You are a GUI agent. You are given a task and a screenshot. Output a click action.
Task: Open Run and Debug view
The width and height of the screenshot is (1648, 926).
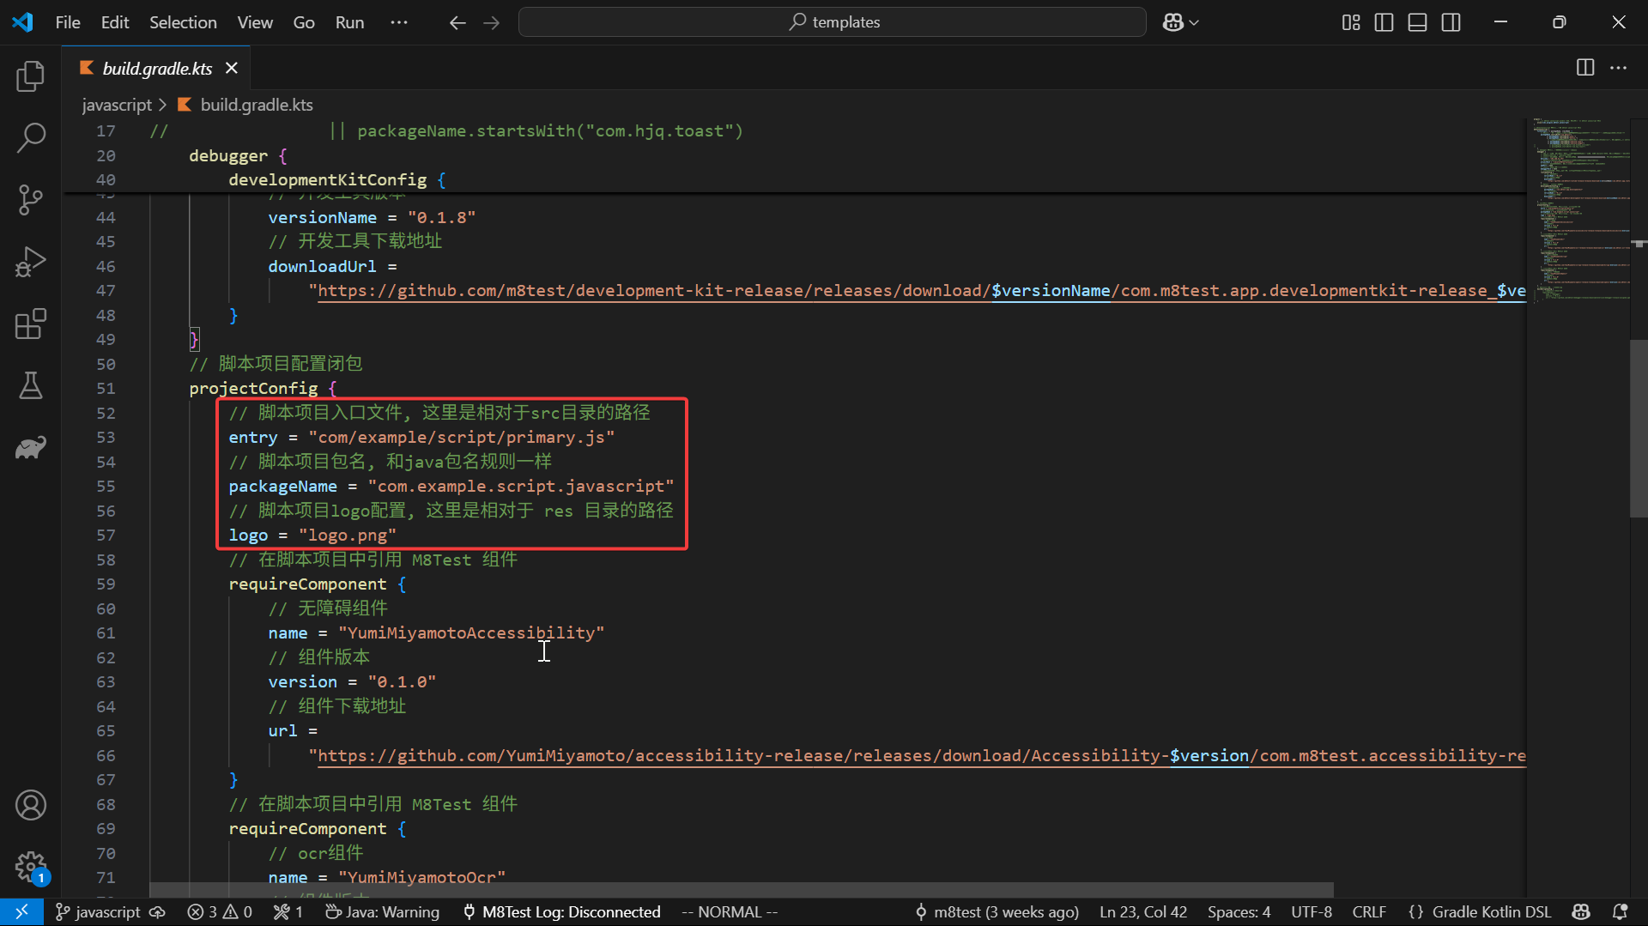31,262
